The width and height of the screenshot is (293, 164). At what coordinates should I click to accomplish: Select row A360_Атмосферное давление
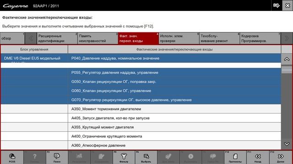tap(174, 145)
